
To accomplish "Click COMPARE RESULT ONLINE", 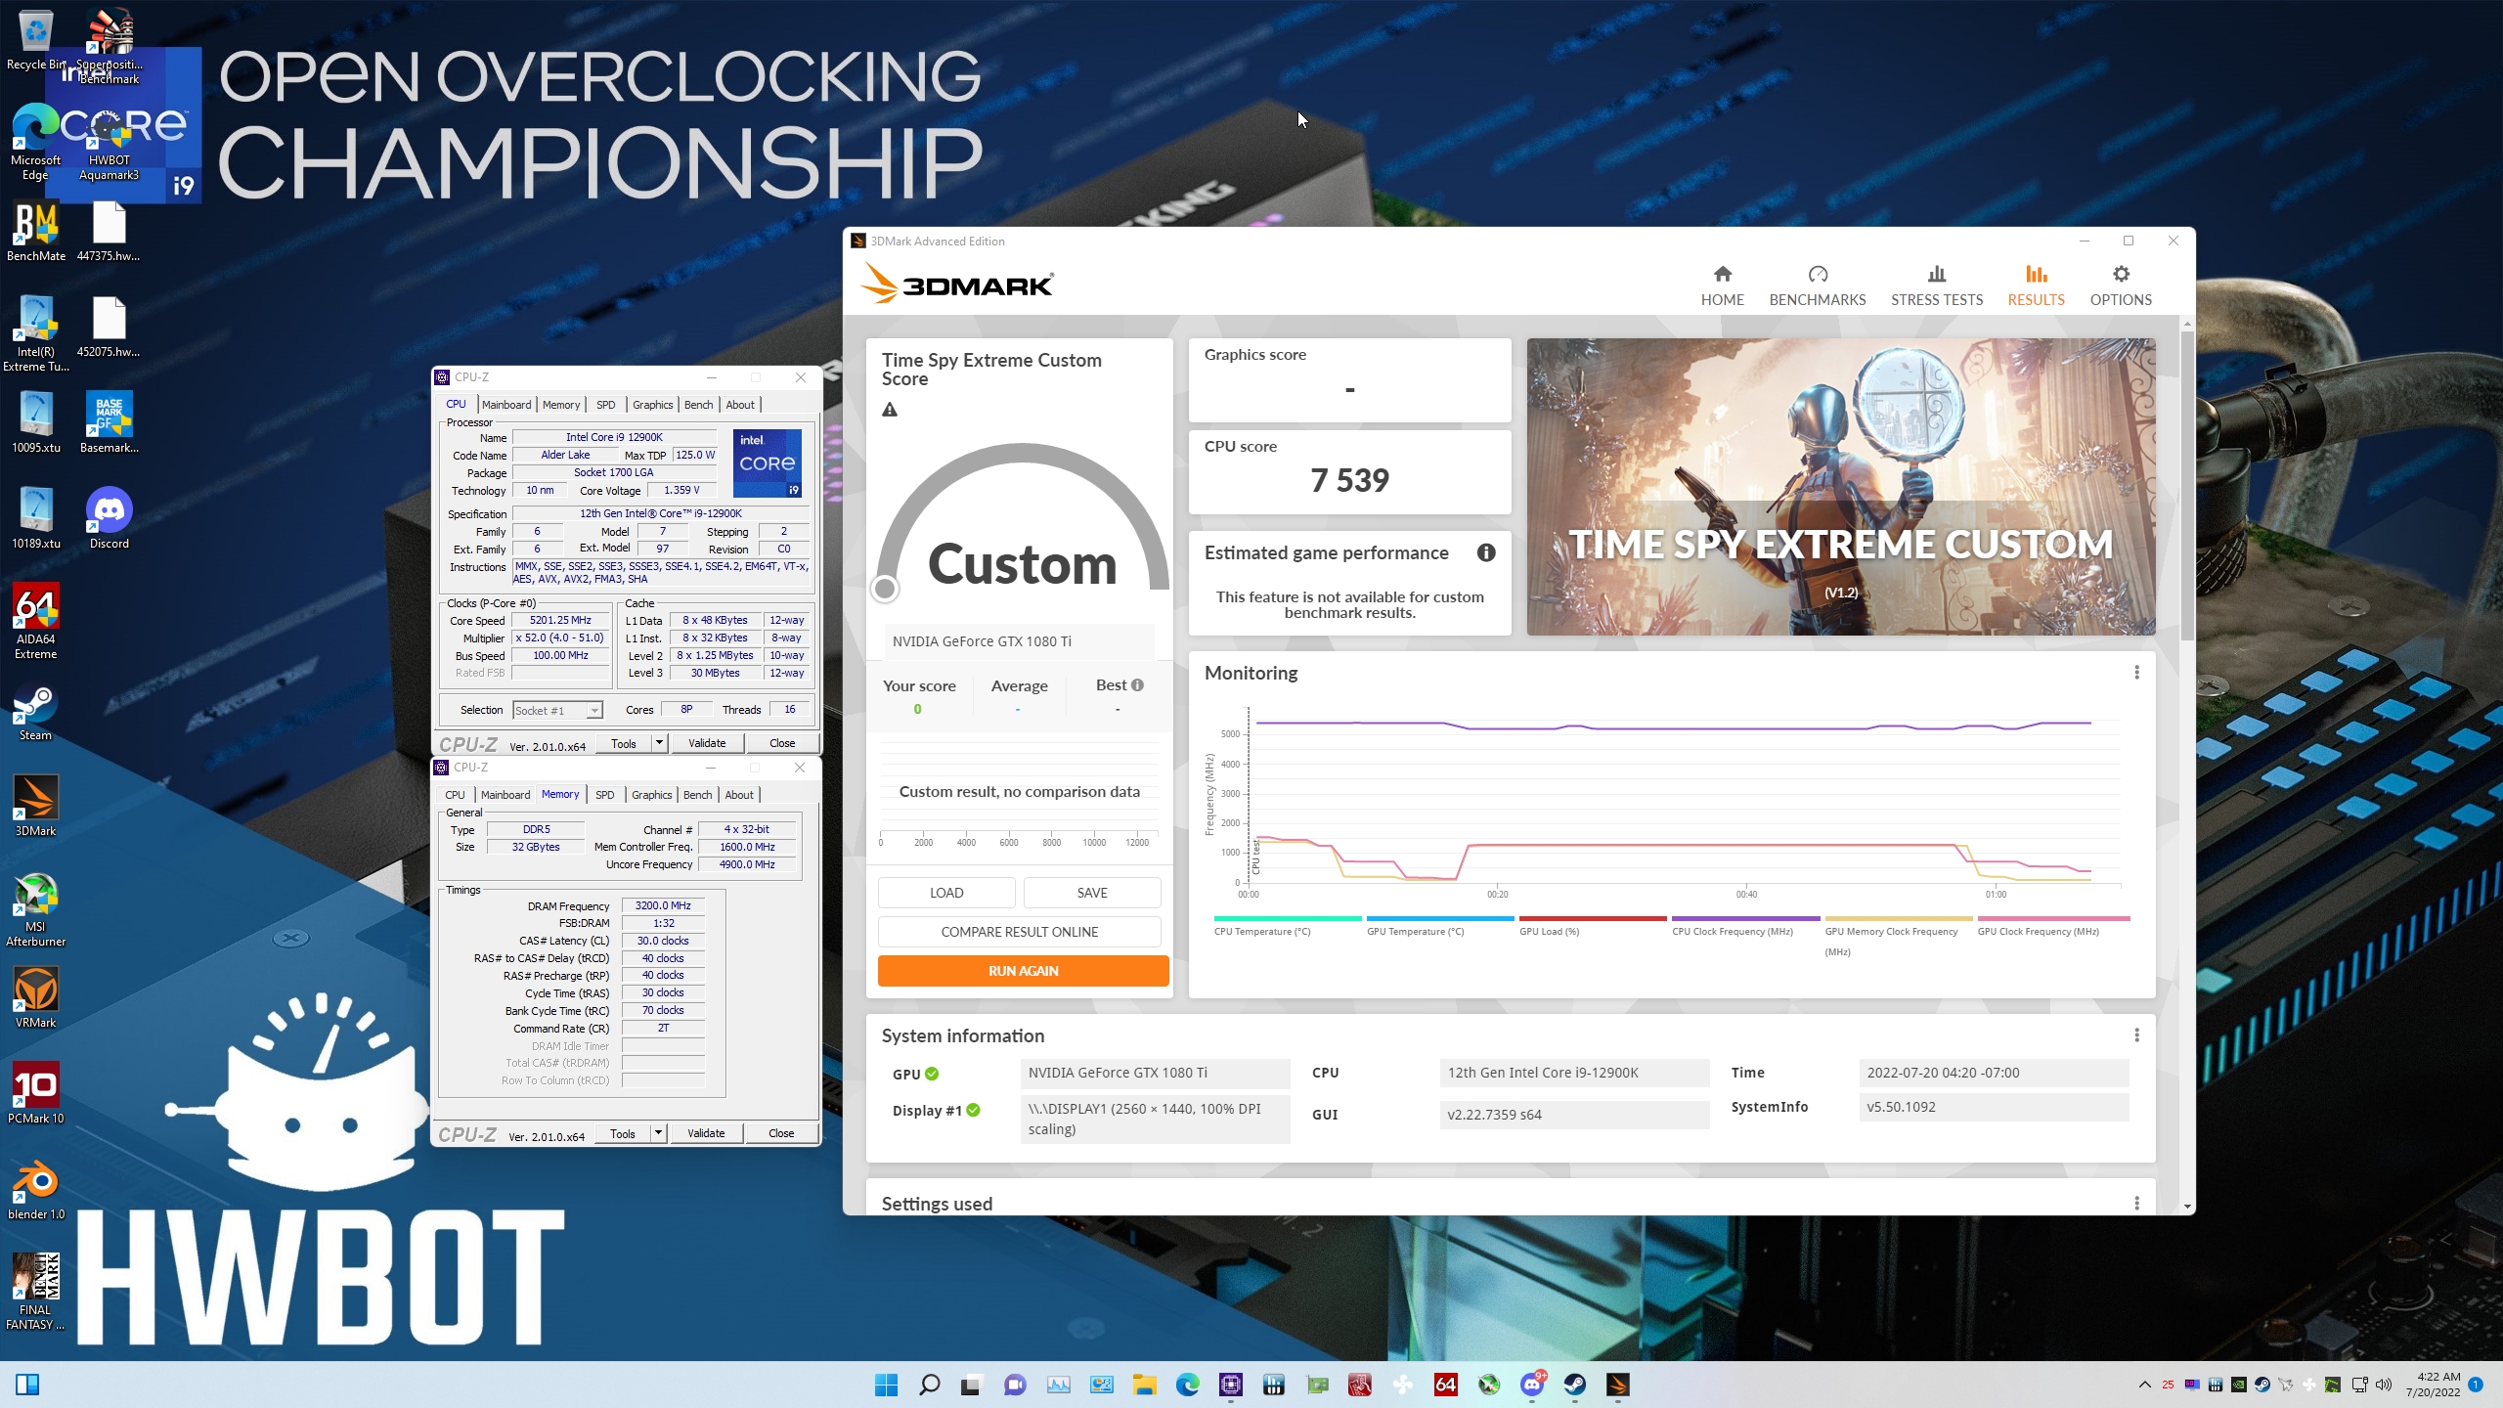I will tap(1019, 932).
